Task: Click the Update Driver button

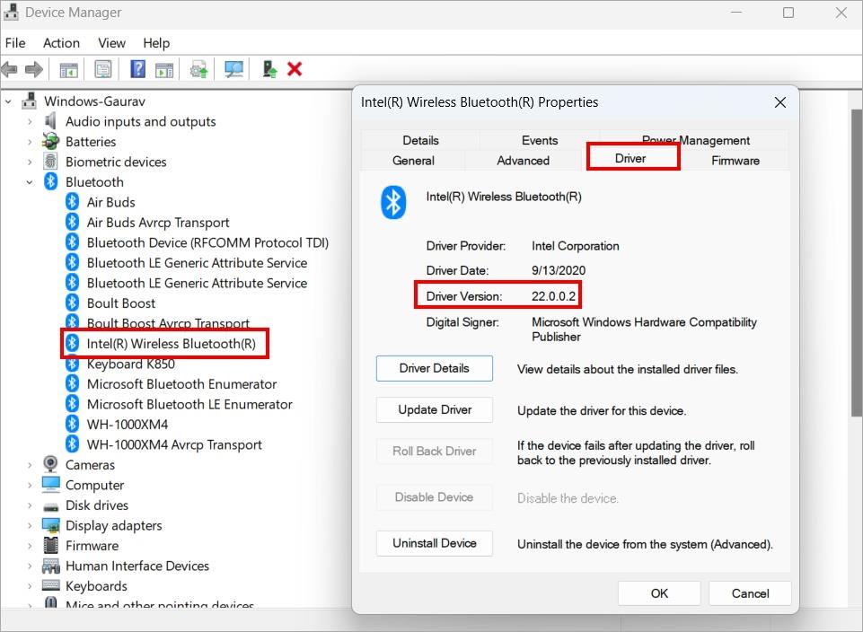Action: tap(435, 409)
